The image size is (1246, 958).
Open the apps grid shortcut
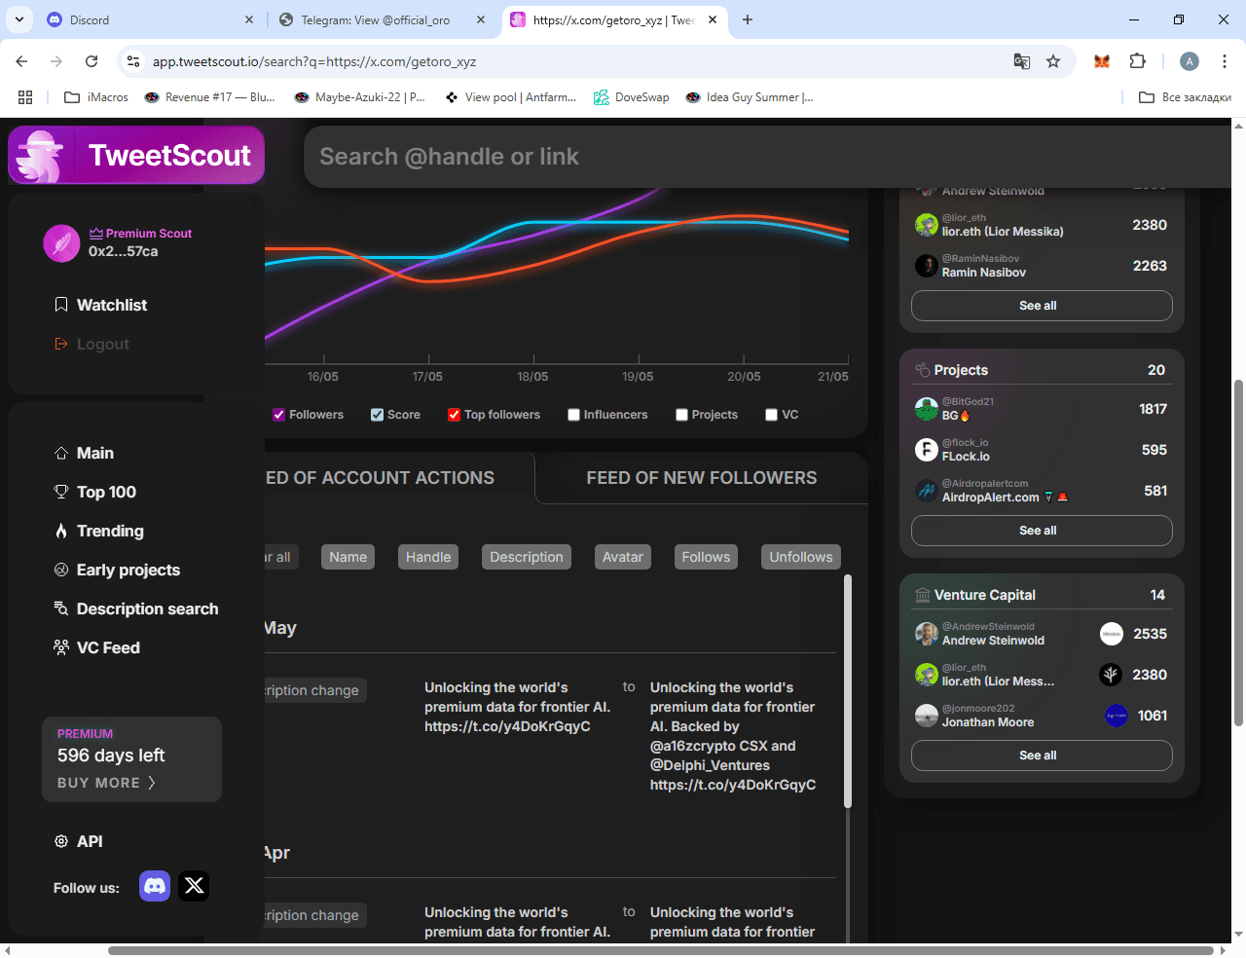click(x=25, y=97)
